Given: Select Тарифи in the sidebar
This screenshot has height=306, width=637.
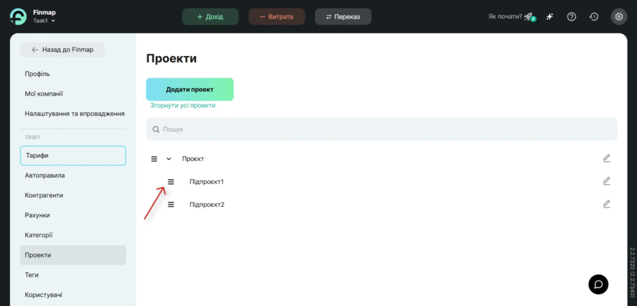Looking at the screenshot, I should [x=73, y=155].
